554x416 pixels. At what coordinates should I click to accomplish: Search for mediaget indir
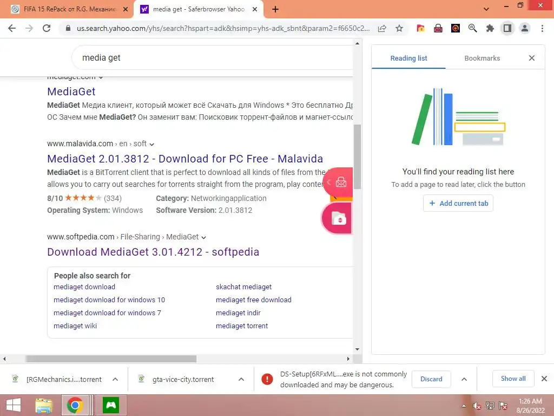[238, 313]
